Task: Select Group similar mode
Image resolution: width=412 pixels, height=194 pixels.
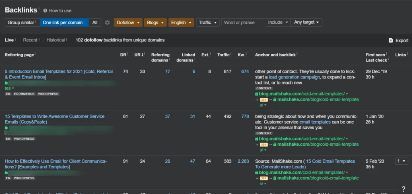Action: (x=23, y=23)
